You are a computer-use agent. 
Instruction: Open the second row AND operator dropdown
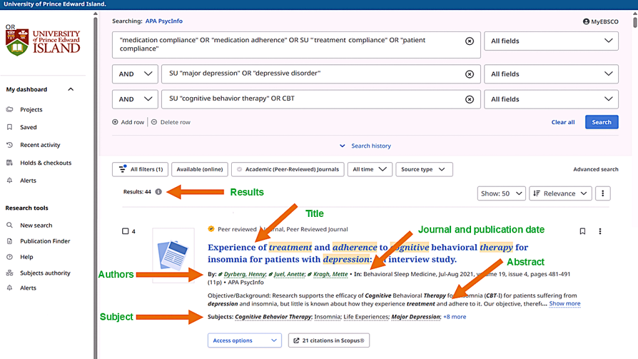point(135,74)
